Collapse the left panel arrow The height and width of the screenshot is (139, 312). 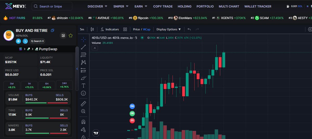coord(77,69)
